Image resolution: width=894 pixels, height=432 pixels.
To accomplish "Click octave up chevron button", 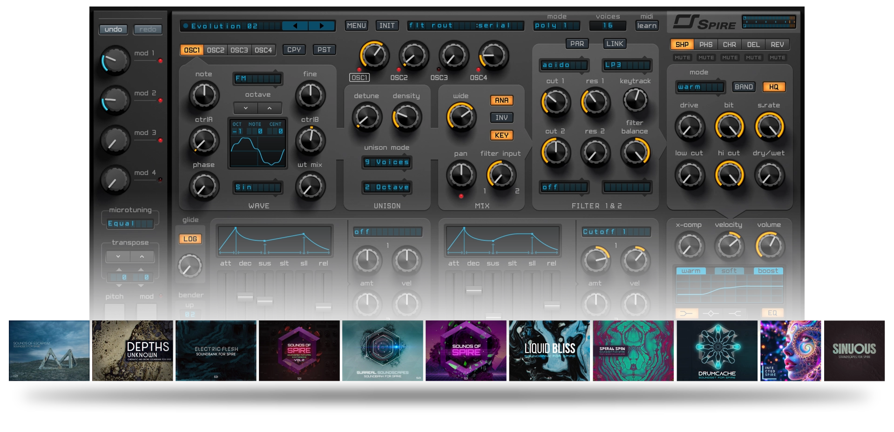I will 270,108.
